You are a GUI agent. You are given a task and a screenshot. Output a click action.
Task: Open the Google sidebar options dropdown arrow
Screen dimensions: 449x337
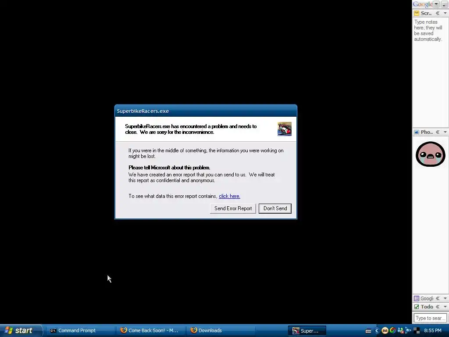coord(436,4)
